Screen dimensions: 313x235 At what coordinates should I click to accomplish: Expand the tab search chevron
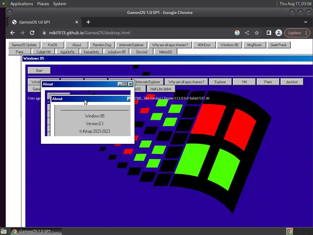point(306,22)
